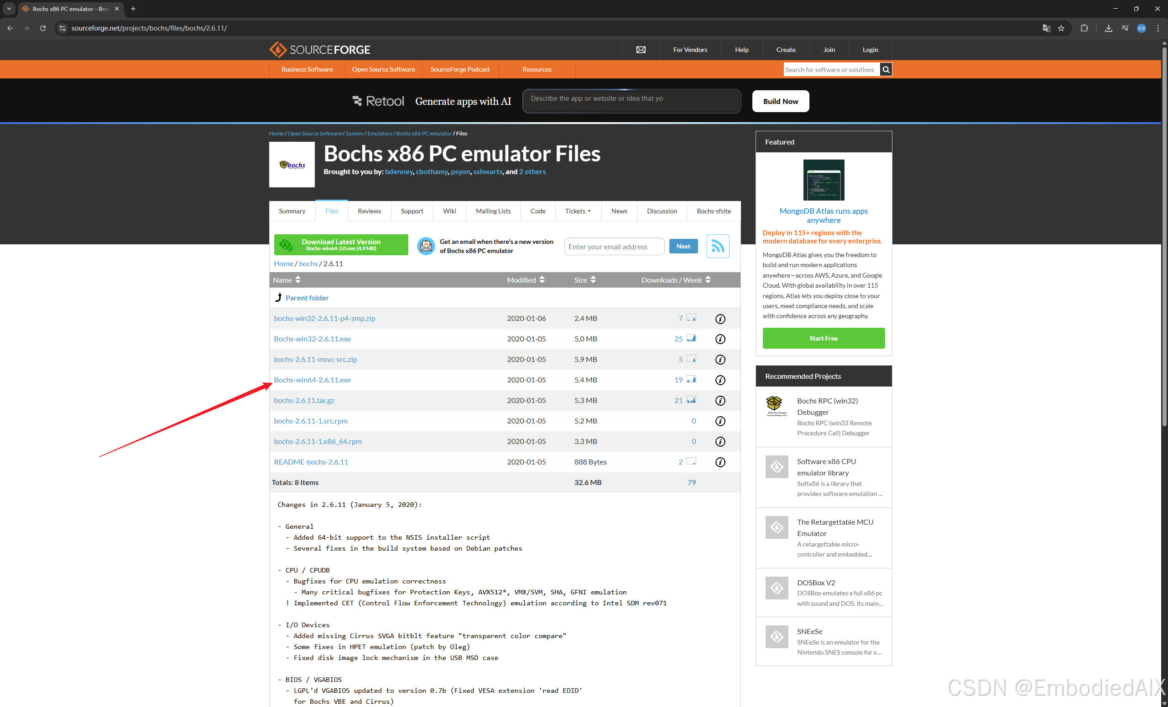Sort files by Name column
Image resolution: width=1168 pixels, height=707 pixels.
tap(287, 280)
